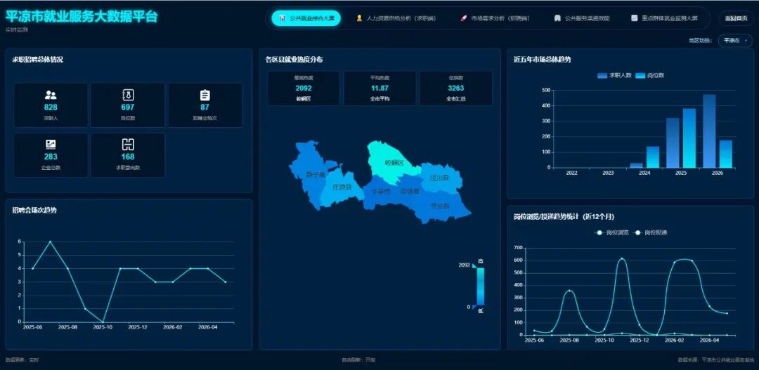This screenshot has width=759, height=370.
Task: Select 静宁县 on the map
Action: (x=315, y=175)
